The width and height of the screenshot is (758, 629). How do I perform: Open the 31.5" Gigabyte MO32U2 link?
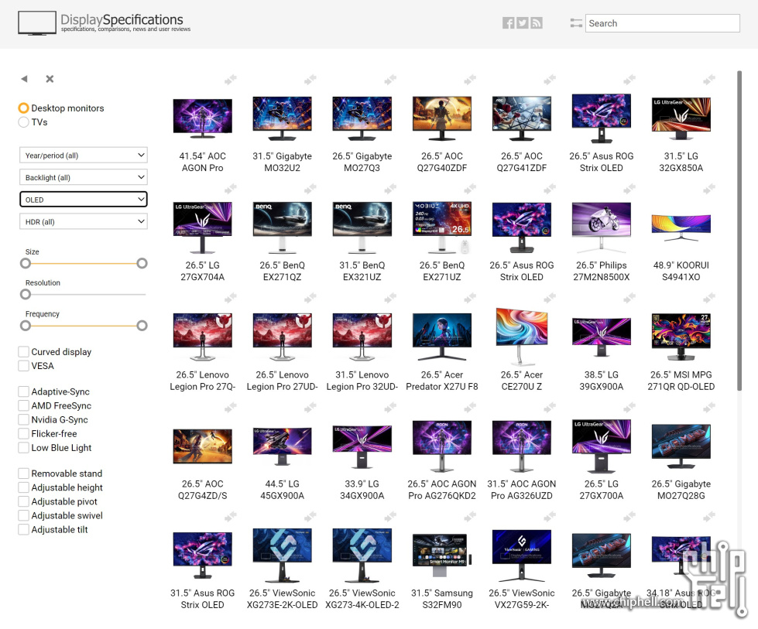pyautogui.click(x=282, y=162)
